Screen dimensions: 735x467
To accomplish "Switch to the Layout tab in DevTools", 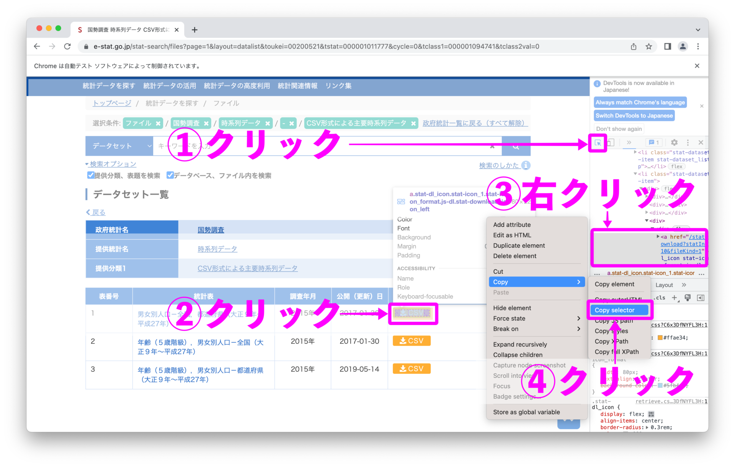I will (x=665, y=285).
